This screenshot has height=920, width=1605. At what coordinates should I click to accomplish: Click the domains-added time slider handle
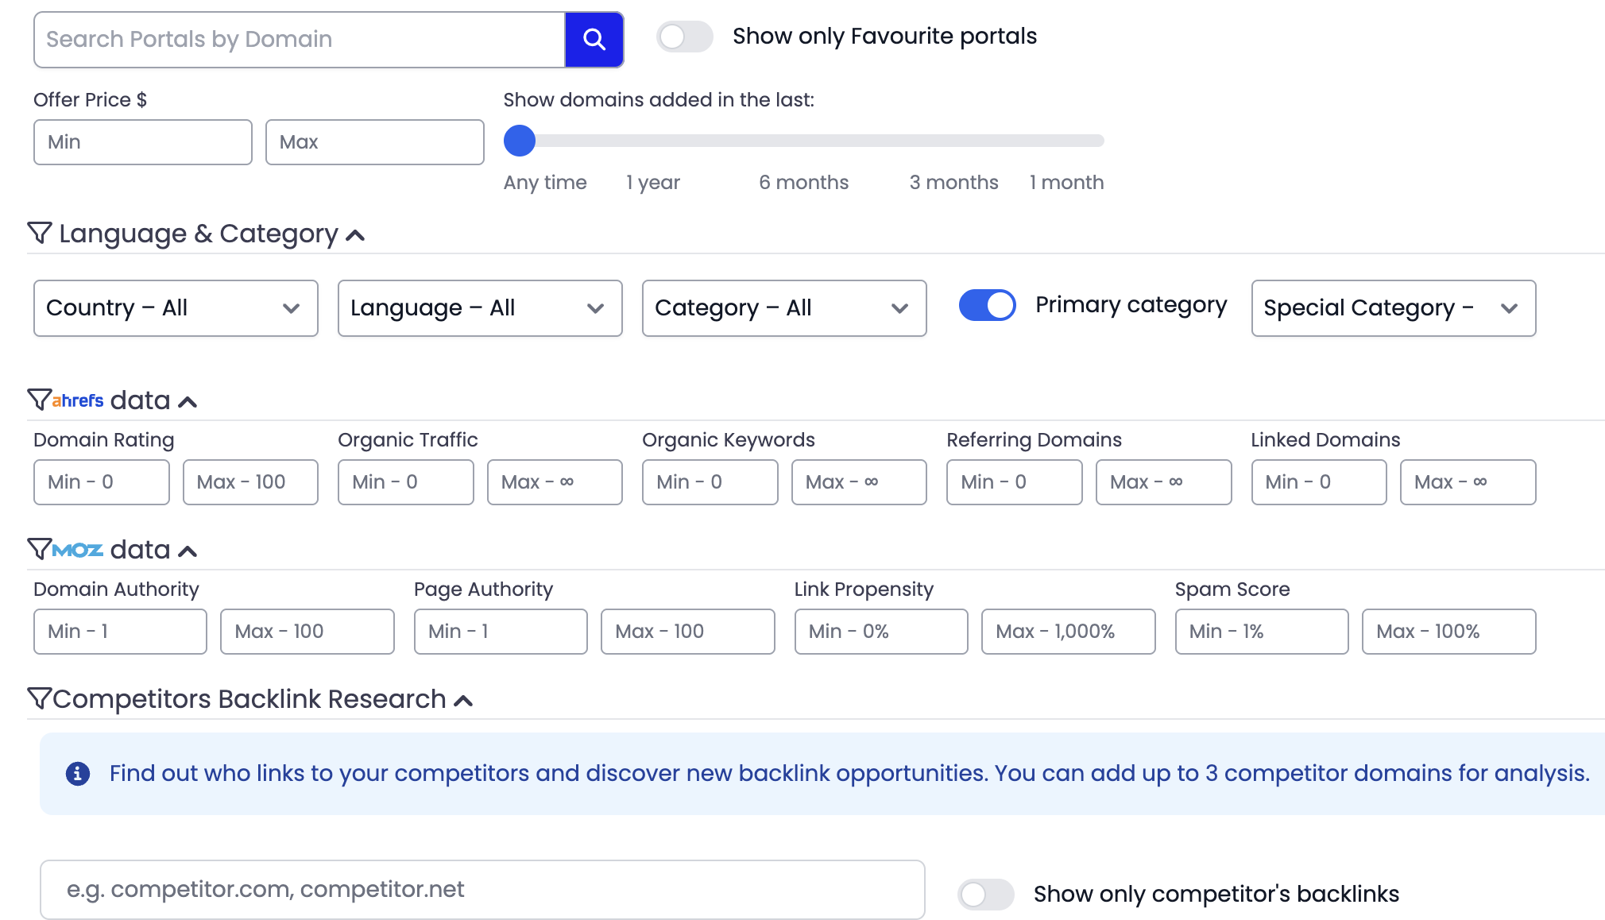[x=520, y=141]
